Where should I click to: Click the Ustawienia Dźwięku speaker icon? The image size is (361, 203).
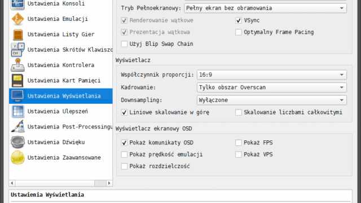pos(17,142)
